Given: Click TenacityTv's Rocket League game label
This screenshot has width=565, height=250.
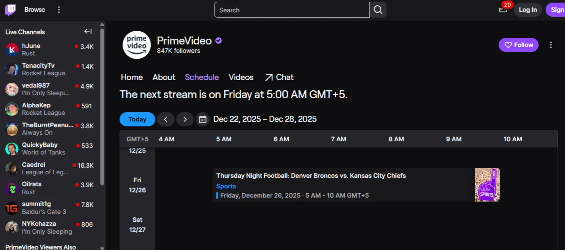Looking at the screenshot, I should [x=44, y=73].
